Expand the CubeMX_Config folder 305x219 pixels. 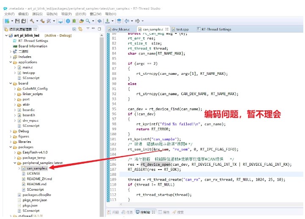15,89
